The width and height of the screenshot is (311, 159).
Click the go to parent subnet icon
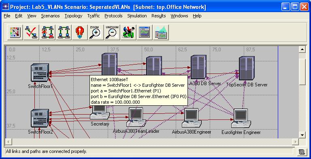click(x=80, y=32)
